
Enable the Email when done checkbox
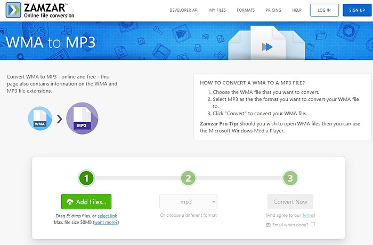pos(313,224)
